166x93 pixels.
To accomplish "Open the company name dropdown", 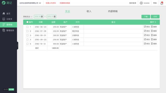I will point(30,3).
